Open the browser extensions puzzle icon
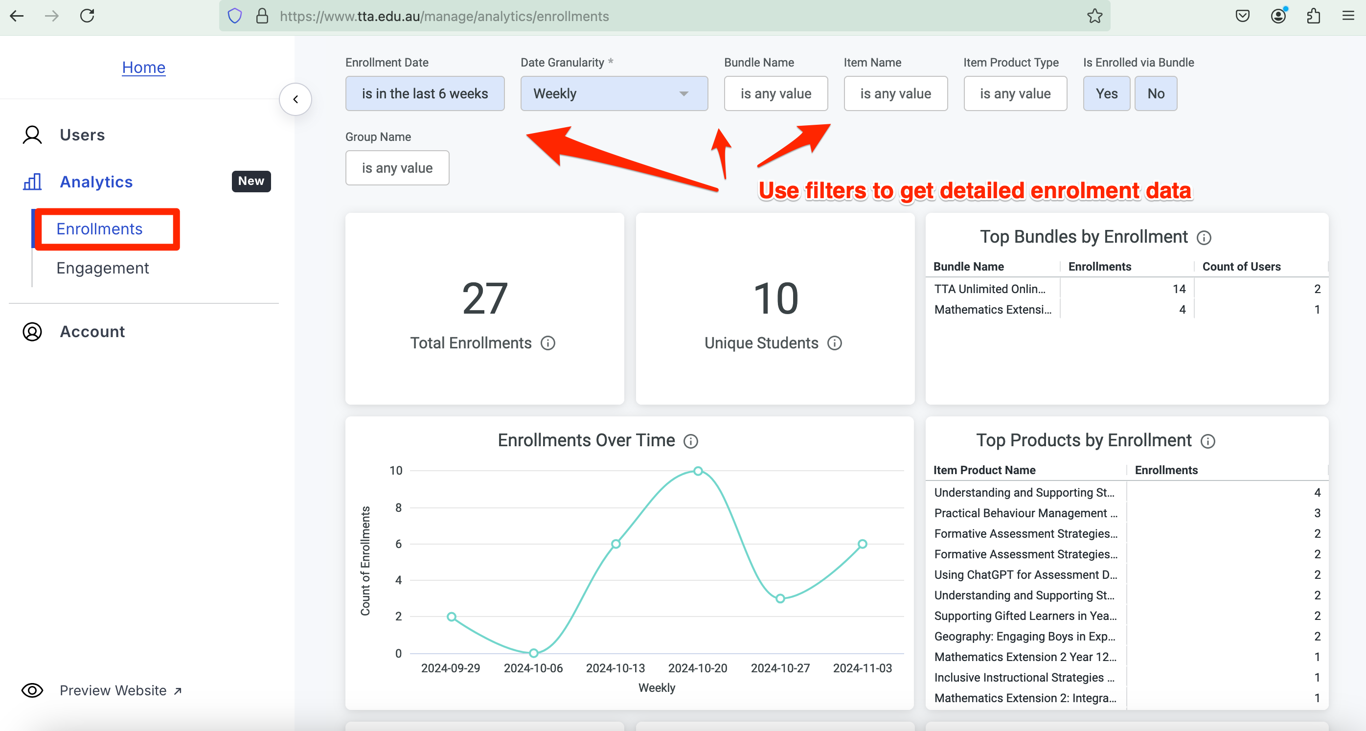 [1313, 16]
